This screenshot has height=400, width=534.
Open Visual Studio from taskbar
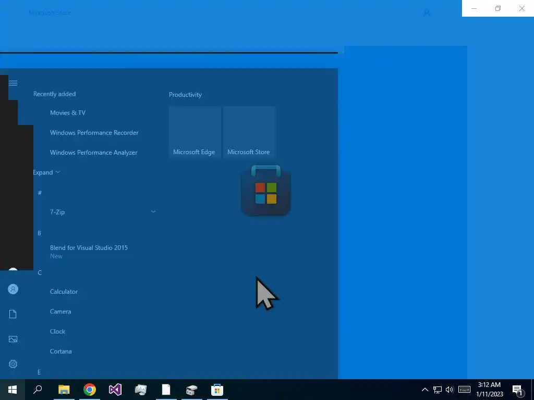point(115,390)
